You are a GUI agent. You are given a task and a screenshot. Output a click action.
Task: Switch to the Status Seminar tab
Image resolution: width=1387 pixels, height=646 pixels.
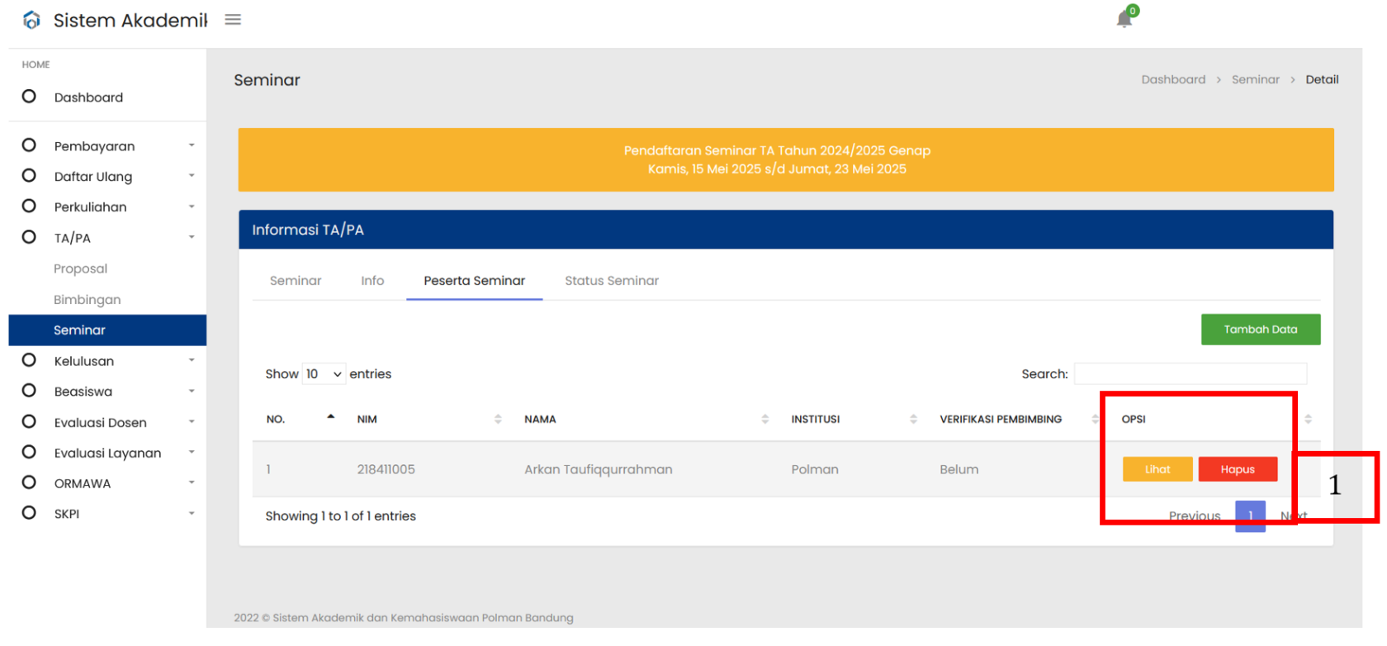(x=611, y=281)
